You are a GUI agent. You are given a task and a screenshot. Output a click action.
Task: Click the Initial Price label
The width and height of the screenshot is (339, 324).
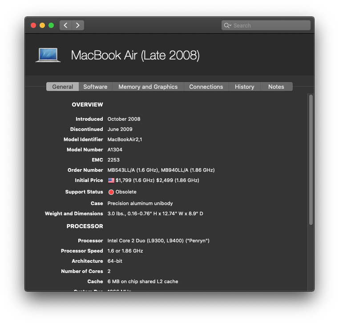(89, 180)
